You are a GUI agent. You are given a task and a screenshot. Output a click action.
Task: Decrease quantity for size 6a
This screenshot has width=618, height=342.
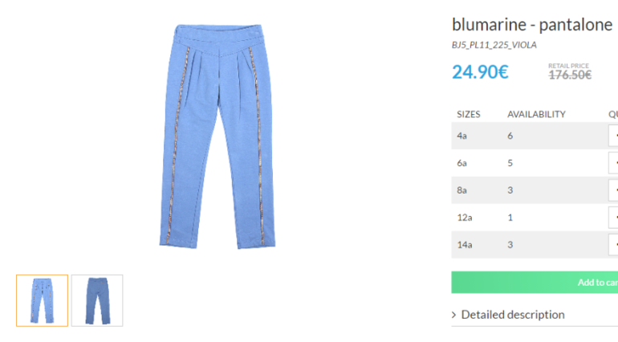(x=614, y=163)
